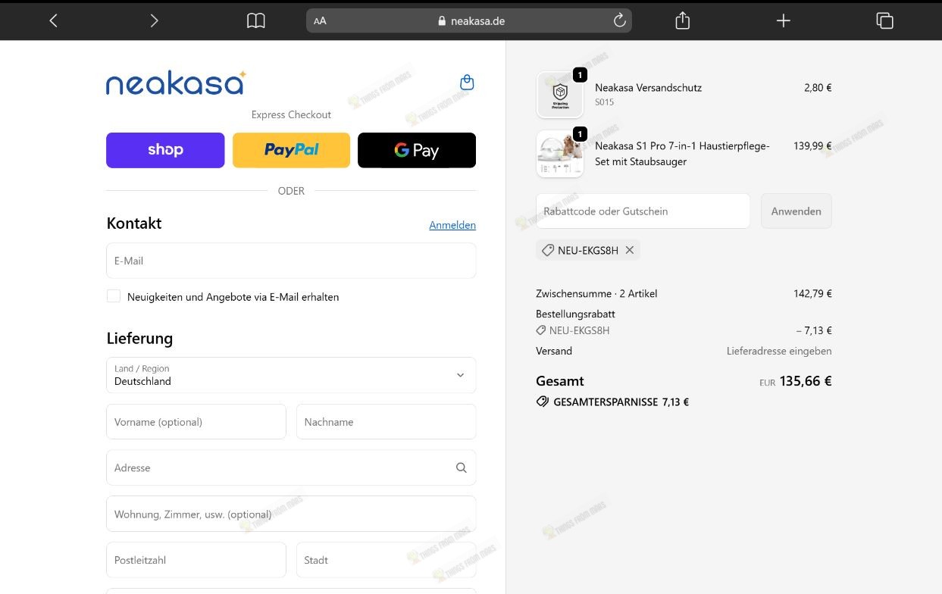Tap the Safari forward arrow

[154, 20]
